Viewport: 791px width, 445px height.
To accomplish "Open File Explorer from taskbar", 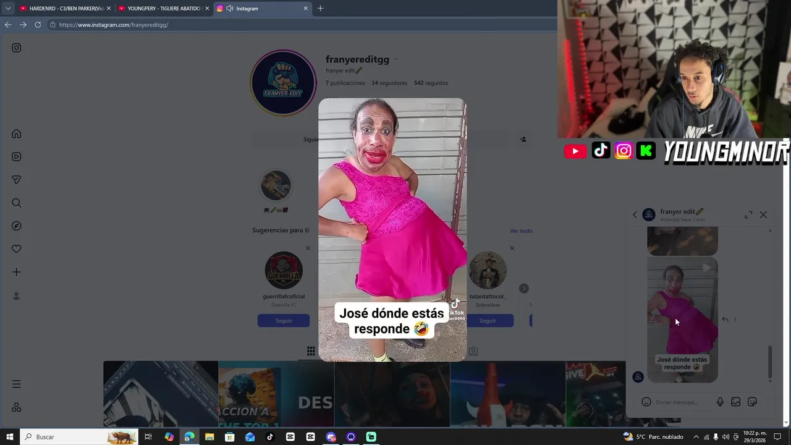I will [209, 437].
